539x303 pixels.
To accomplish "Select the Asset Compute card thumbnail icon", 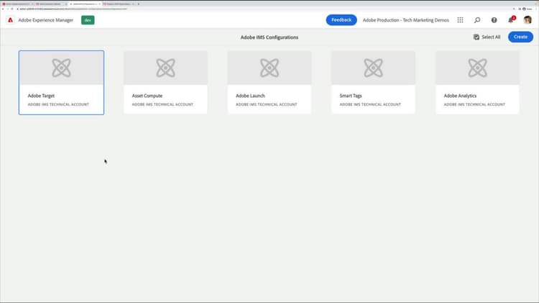I will point(166,68).
